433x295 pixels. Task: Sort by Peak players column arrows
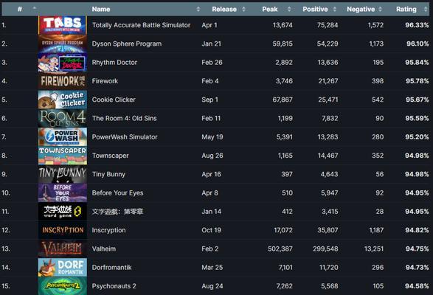(x=289, y=9)
